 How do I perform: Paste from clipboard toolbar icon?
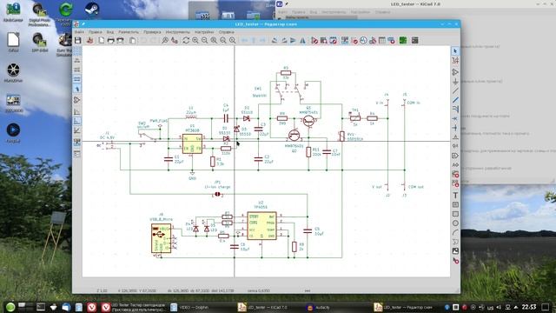click(132, 41)
